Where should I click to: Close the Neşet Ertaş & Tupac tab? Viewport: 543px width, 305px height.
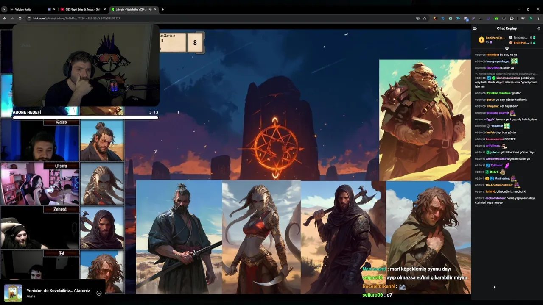[x=105, y=9]
